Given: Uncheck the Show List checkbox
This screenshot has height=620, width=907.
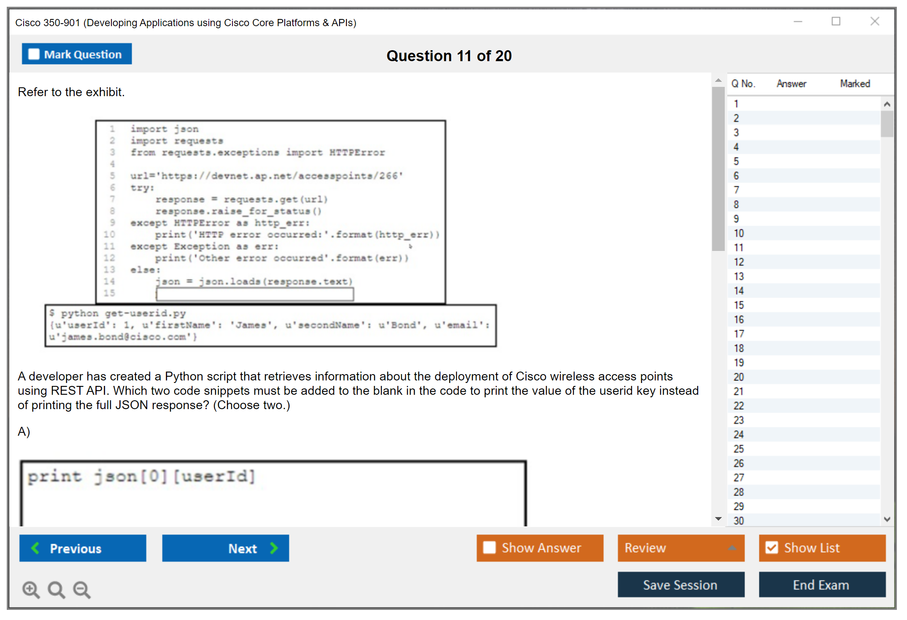Looking at the screenshot, I should (772, 547).
